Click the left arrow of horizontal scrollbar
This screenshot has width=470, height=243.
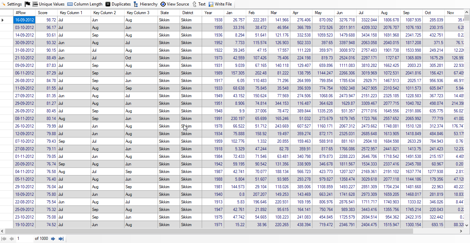pyautogui.click(x=2, y=231)
